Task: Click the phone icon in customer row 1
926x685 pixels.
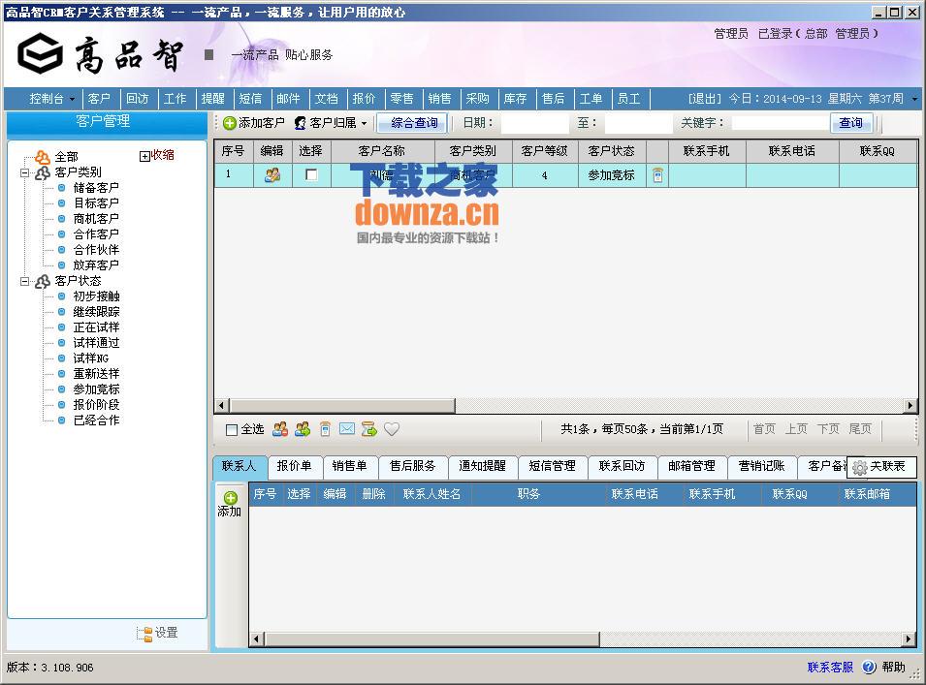Action: click(657, 175)
